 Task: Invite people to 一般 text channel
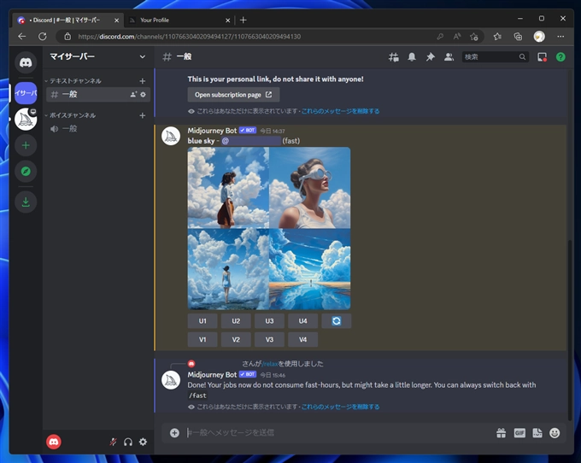point(133,95)
